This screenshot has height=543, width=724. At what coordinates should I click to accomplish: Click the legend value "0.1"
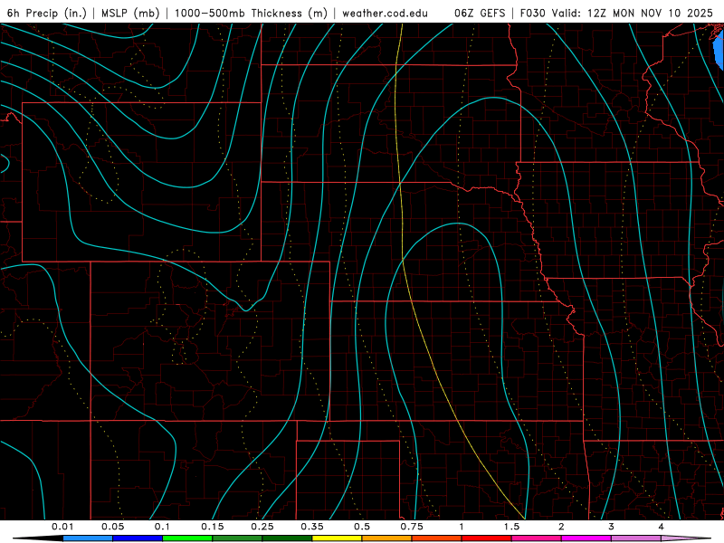click(162, 527)
